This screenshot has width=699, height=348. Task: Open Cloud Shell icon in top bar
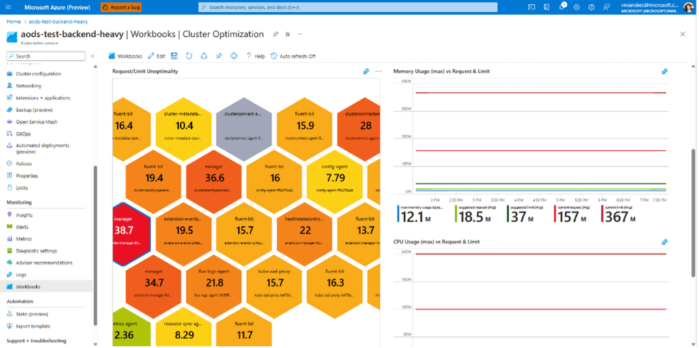click(x=531, y=7)
